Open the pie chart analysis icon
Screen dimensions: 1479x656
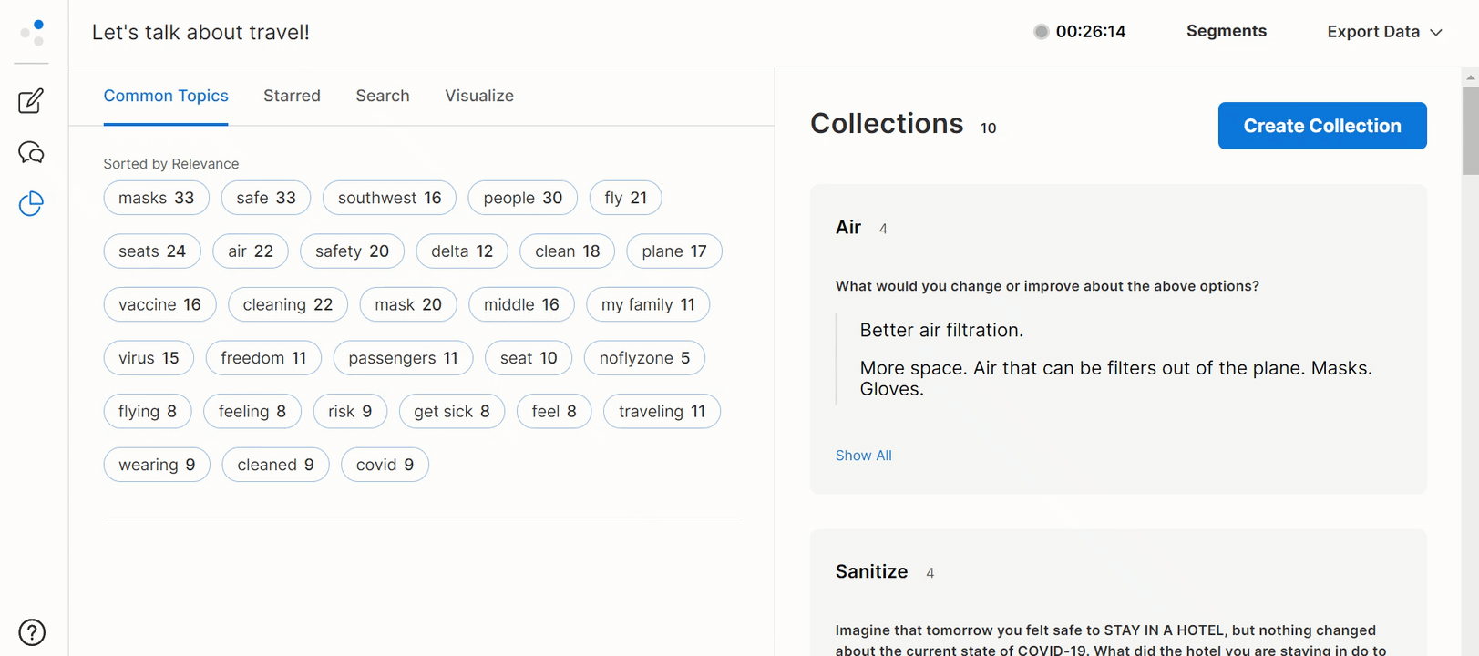click(31, 203)
